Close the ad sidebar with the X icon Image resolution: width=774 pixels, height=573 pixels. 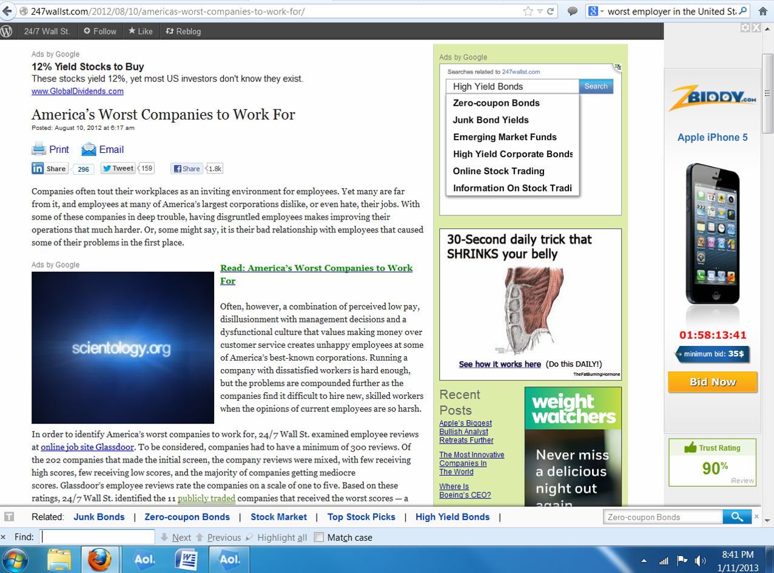tap(756, 28)
